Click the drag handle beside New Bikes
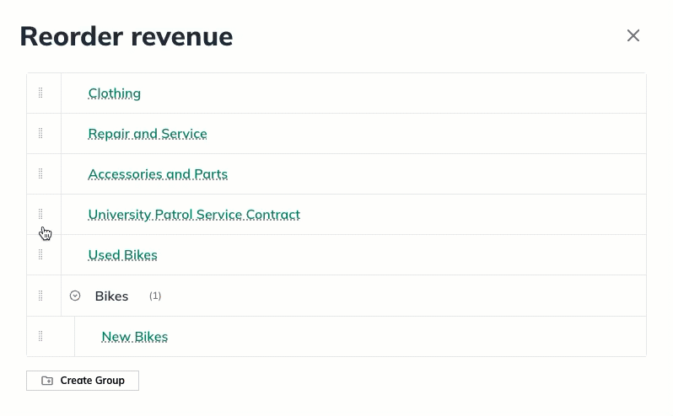The width and height of the screenshot is (673, 416). (x=40, y=336)
